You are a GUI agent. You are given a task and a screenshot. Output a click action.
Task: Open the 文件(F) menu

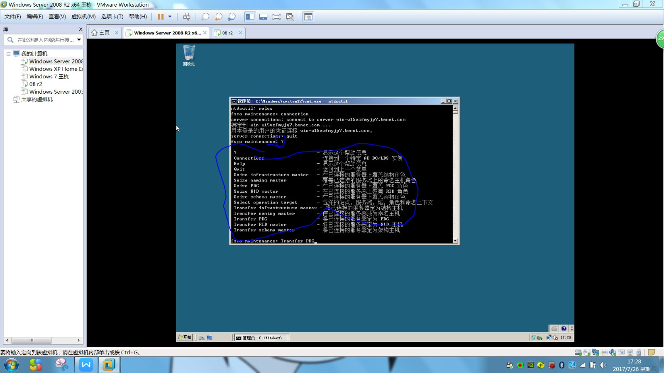coord(12,17)
